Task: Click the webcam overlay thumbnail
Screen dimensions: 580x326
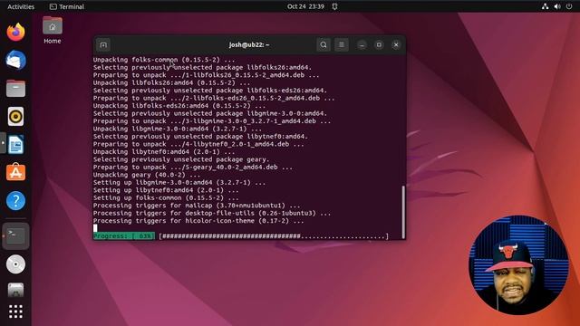Action: [x=518, y=265]
